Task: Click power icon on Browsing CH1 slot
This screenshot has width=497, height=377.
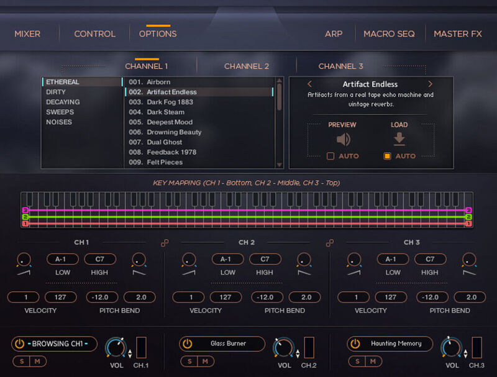Action: 19,343
